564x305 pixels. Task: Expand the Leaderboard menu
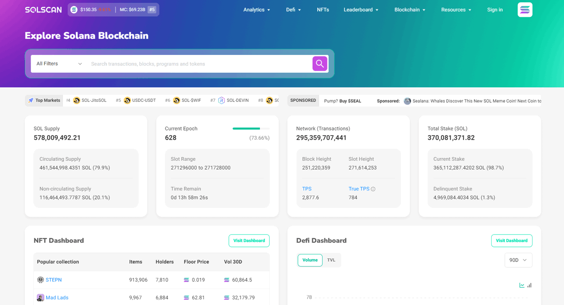(361, 10)
